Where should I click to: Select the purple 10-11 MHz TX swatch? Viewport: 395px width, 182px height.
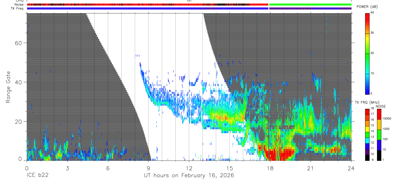(x=367, y=152)
